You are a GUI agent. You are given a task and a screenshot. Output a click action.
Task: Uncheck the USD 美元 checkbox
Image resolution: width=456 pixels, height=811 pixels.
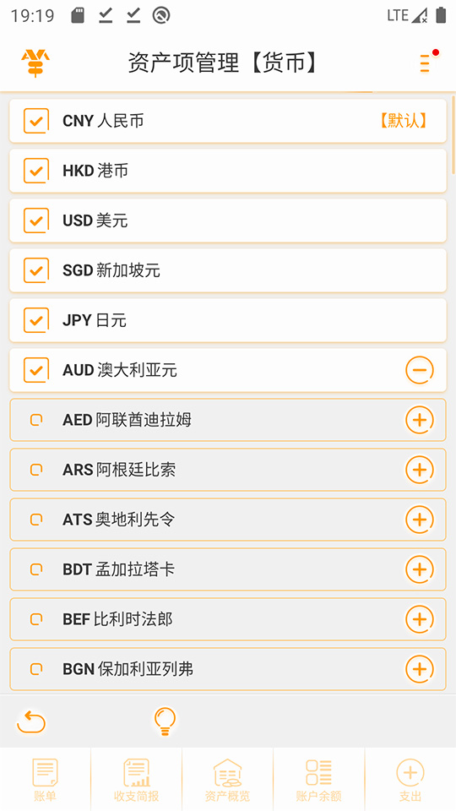click(36, 220)
